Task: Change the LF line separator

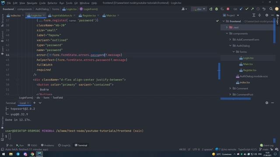Action: (x=189, y=149)
